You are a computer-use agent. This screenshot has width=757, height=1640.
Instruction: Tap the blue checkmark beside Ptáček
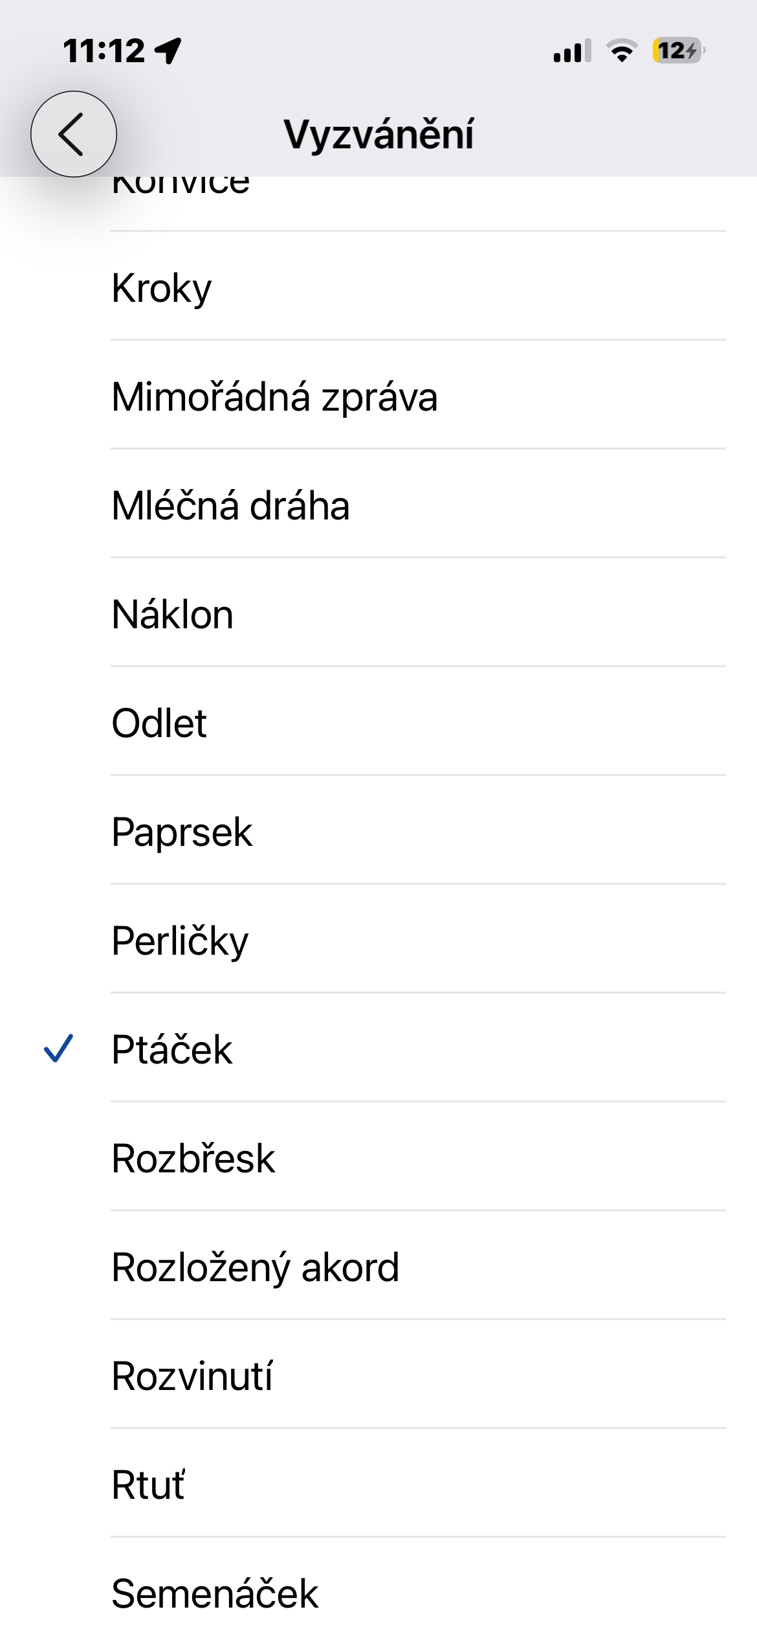pos(58,1048)
